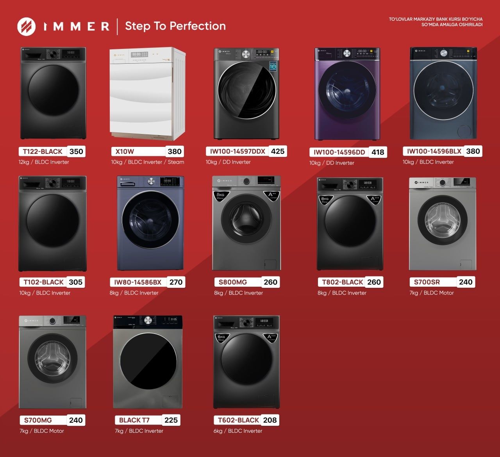Click the 418 price tag
Screen dimensions: 500x457
378,152
